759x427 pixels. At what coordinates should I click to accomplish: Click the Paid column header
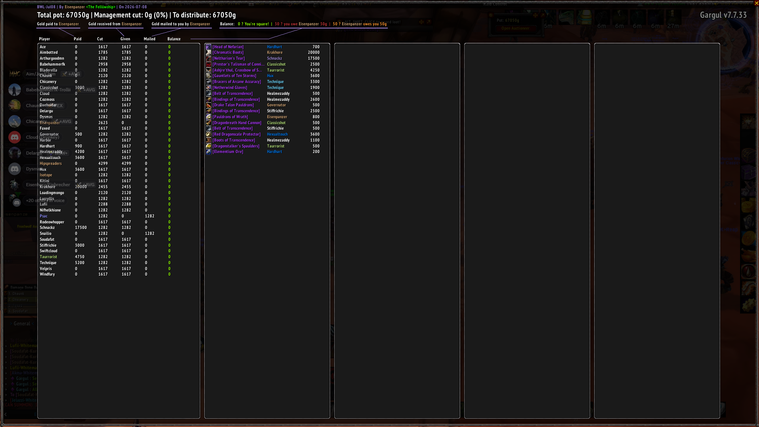click(x=77, y=39)
